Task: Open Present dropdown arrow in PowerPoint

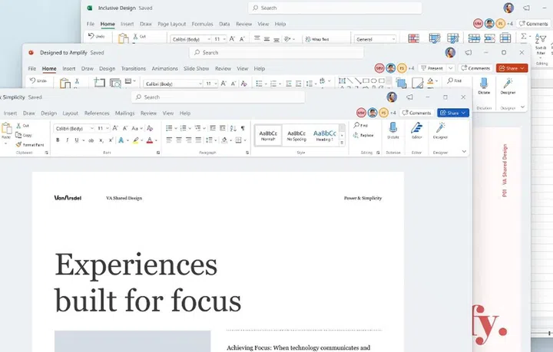Action: point(450,68)
